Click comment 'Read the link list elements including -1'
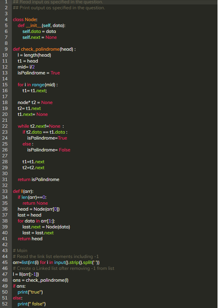Image resolution: width=219 pixels, height=308 pixels. coord(56,257)
